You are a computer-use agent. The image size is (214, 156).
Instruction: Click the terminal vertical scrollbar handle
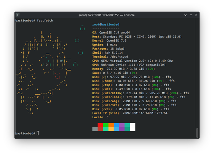click(x=197, y=133)
